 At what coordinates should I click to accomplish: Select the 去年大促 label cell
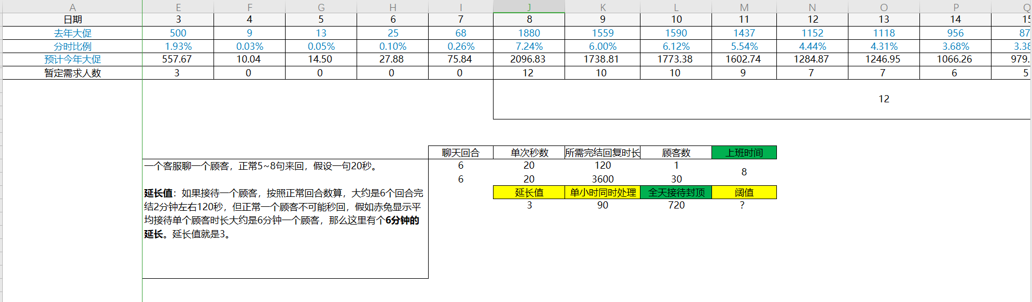(x=73, y=33)
